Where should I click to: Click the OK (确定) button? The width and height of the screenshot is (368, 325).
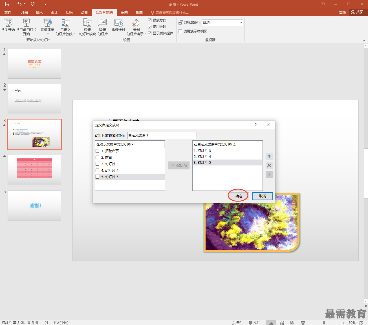tap(239, 196)
